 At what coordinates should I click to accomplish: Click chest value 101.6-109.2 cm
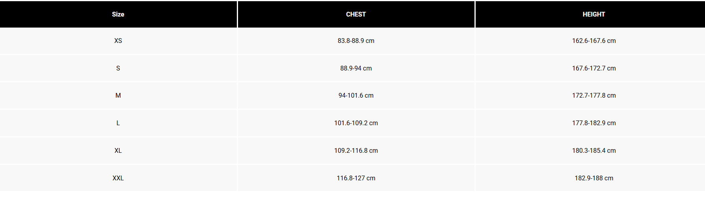pos(356,123)
